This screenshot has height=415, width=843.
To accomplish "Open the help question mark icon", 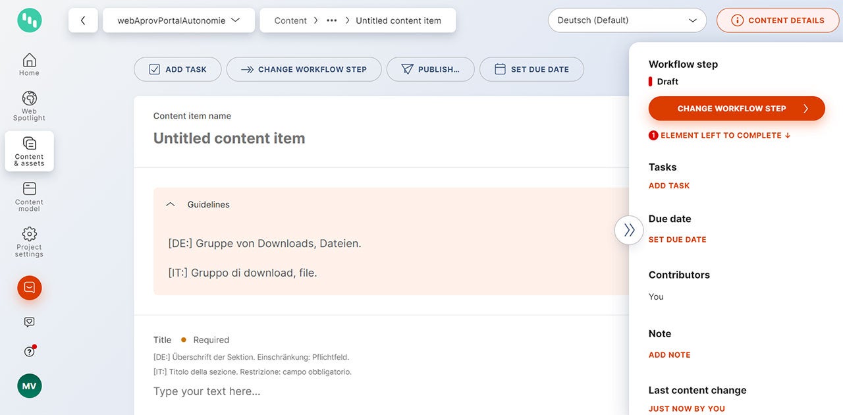I will (30, 352).
